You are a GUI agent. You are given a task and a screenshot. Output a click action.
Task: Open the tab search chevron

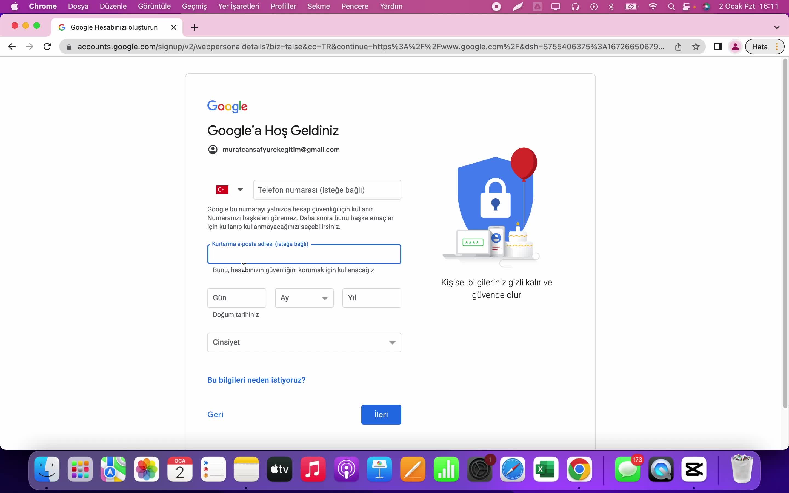777,27
